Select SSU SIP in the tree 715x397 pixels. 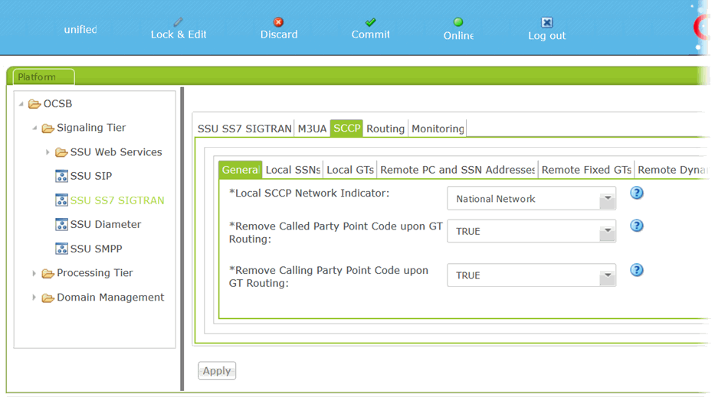90,176
